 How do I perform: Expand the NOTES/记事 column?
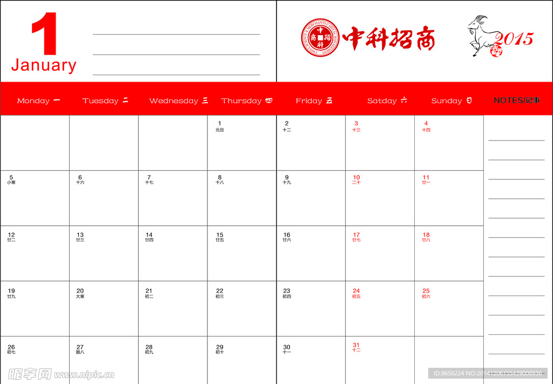pyautogui.click(x=517, y=100)
